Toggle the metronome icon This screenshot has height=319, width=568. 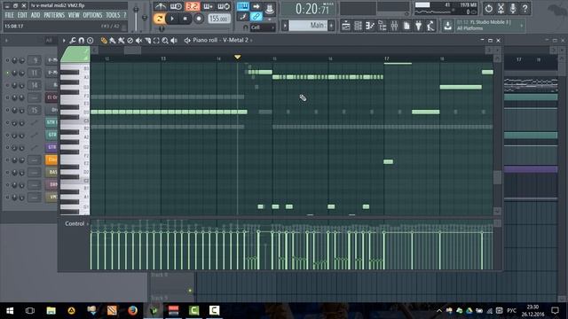point(160,6)
